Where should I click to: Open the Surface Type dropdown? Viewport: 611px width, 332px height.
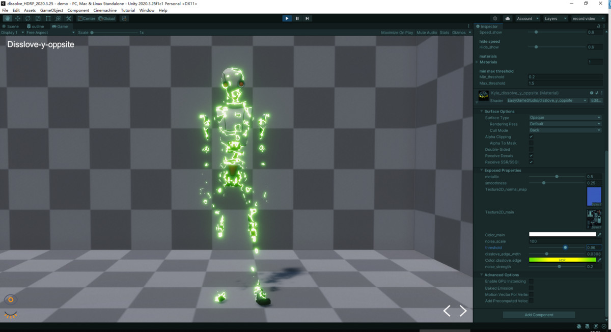coord(564,117)
